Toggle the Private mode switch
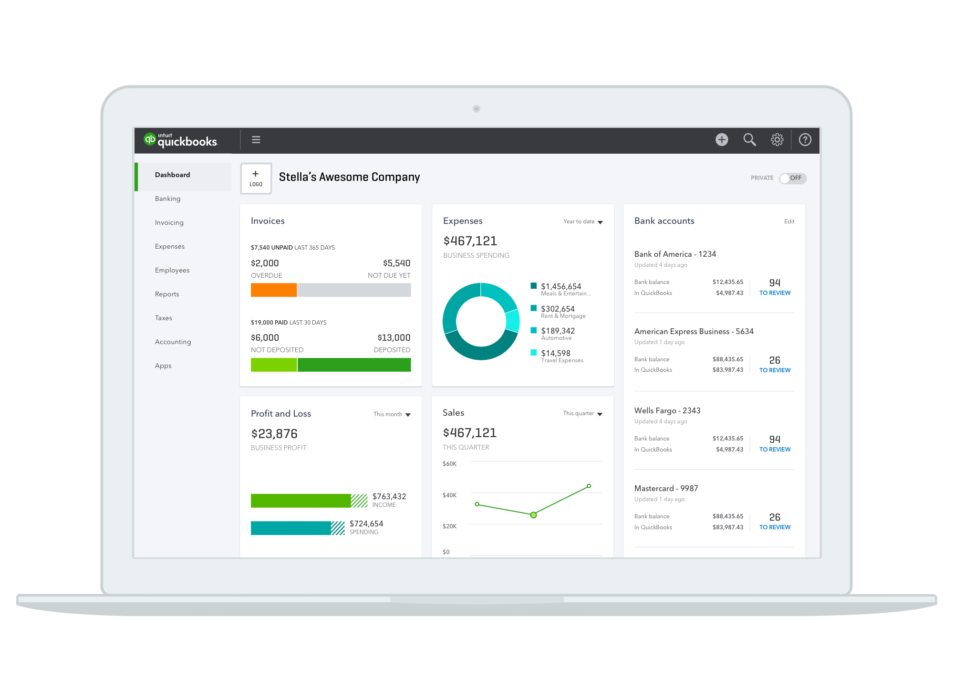The height and width of the screenshot is (692, 954). (793, 178)
